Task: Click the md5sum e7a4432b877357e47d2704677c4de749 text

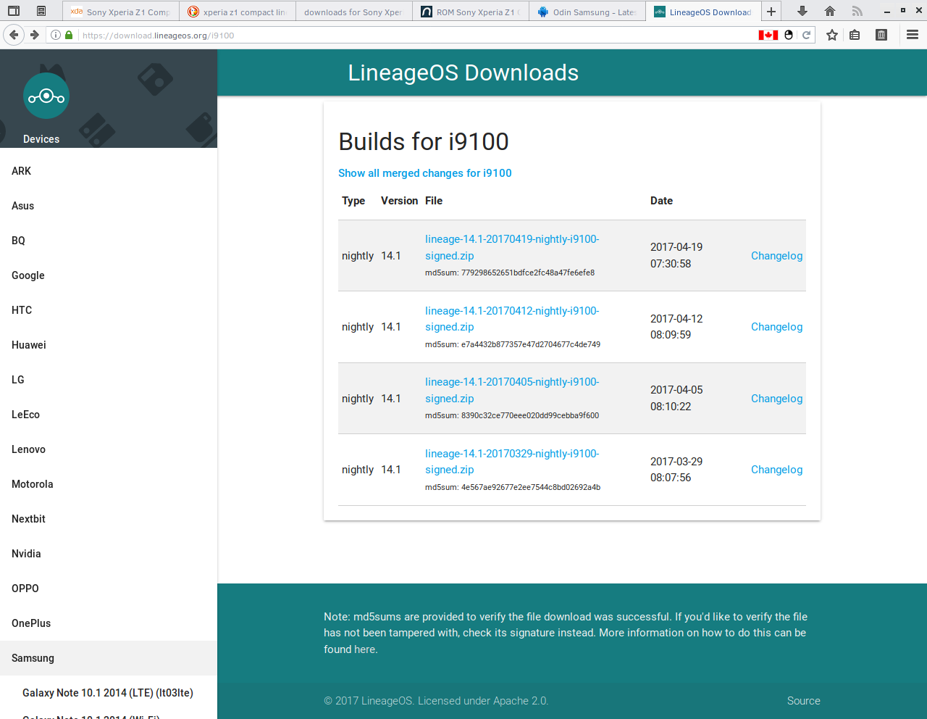Action: pos(513,345)
